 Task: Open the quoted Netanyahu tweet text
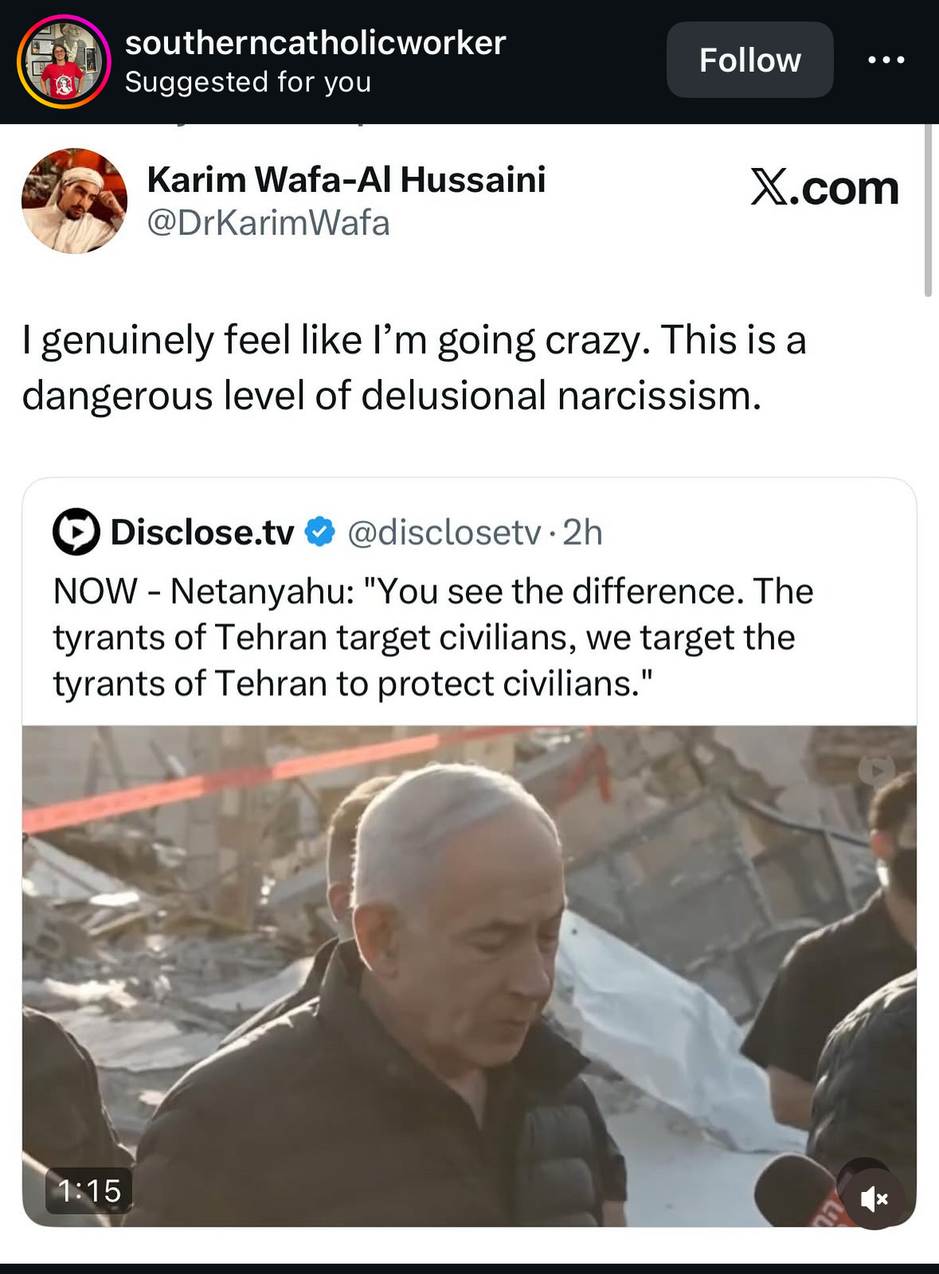tap(433, 637)
